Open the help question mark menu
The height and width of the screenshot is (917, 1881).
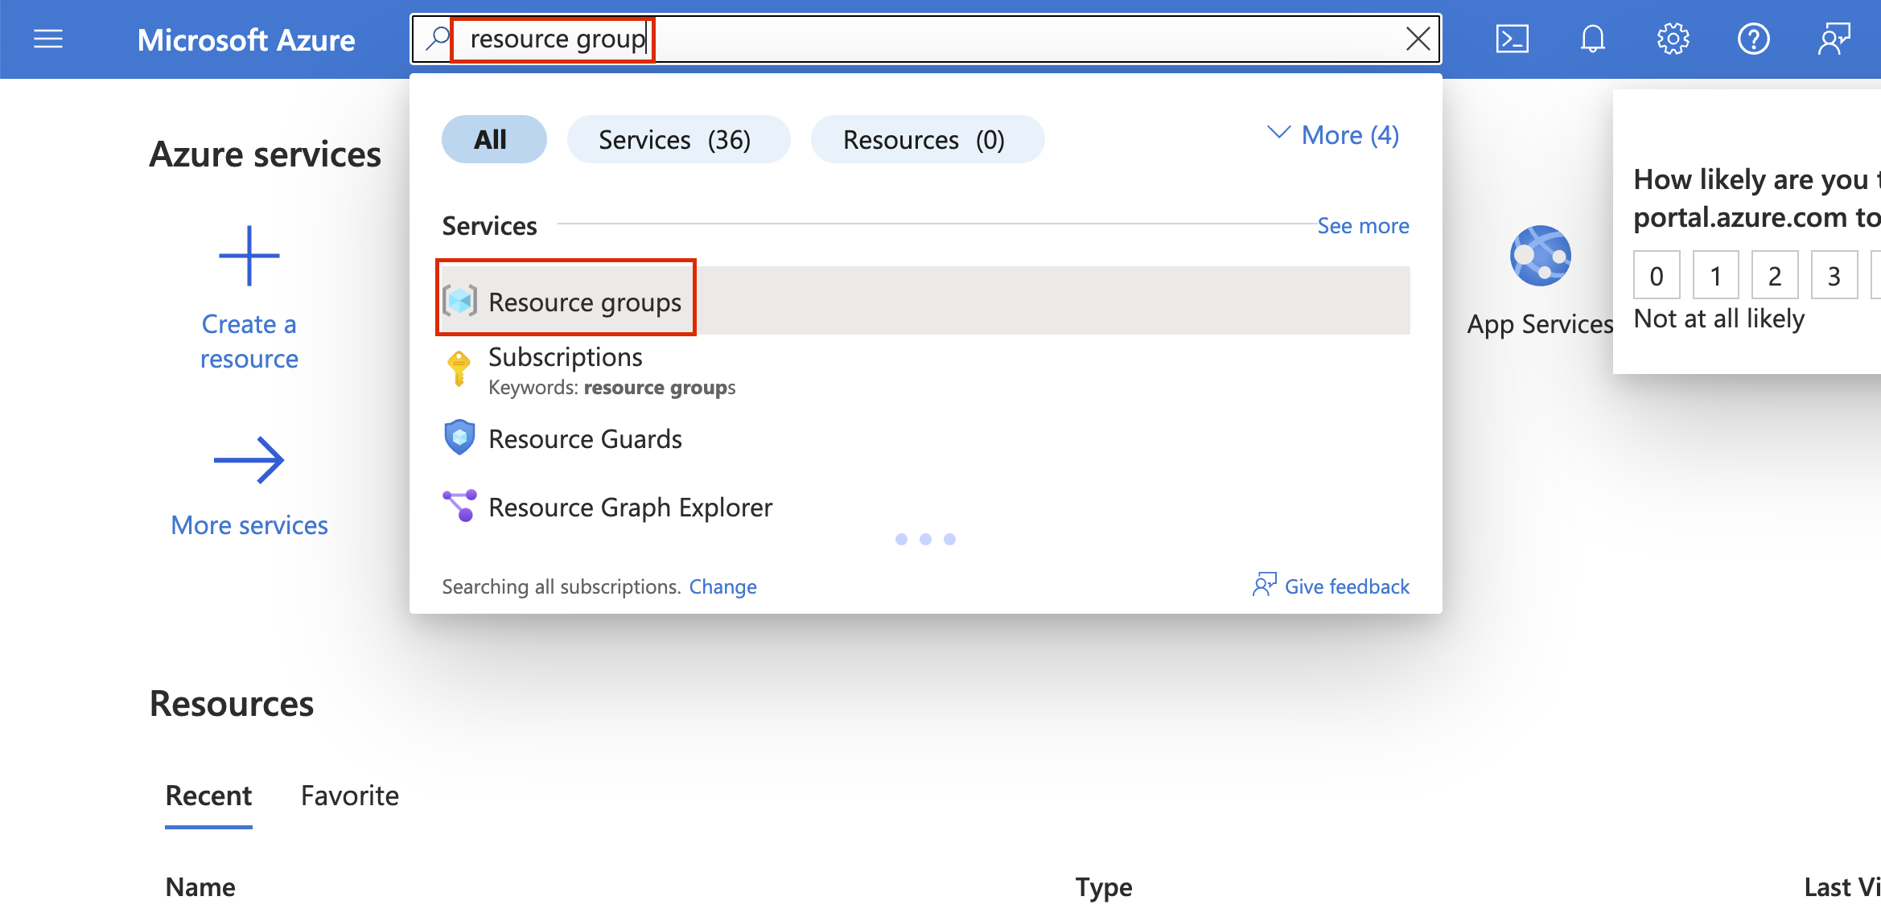(x=1753, y=39)
